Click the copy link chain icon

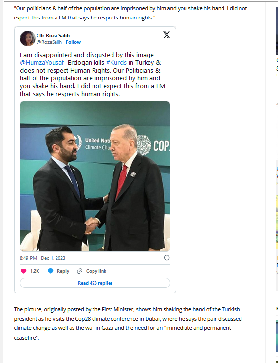(79, 271)
